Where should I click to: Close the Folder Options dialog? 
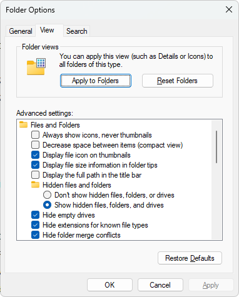[x=229, y=9]
